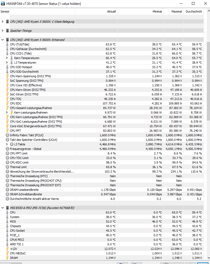Click thermometer icon beside Kern-Temperaturen
The width and height of the screenshot is (210, 264).
pos(11,58)
